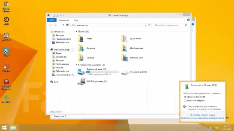Open the address bar history dropdown

pos(146,25)
